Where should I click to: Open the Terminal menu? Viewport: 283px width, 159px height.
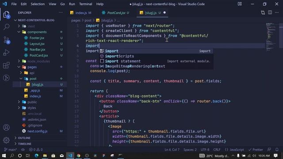(85, 4)
